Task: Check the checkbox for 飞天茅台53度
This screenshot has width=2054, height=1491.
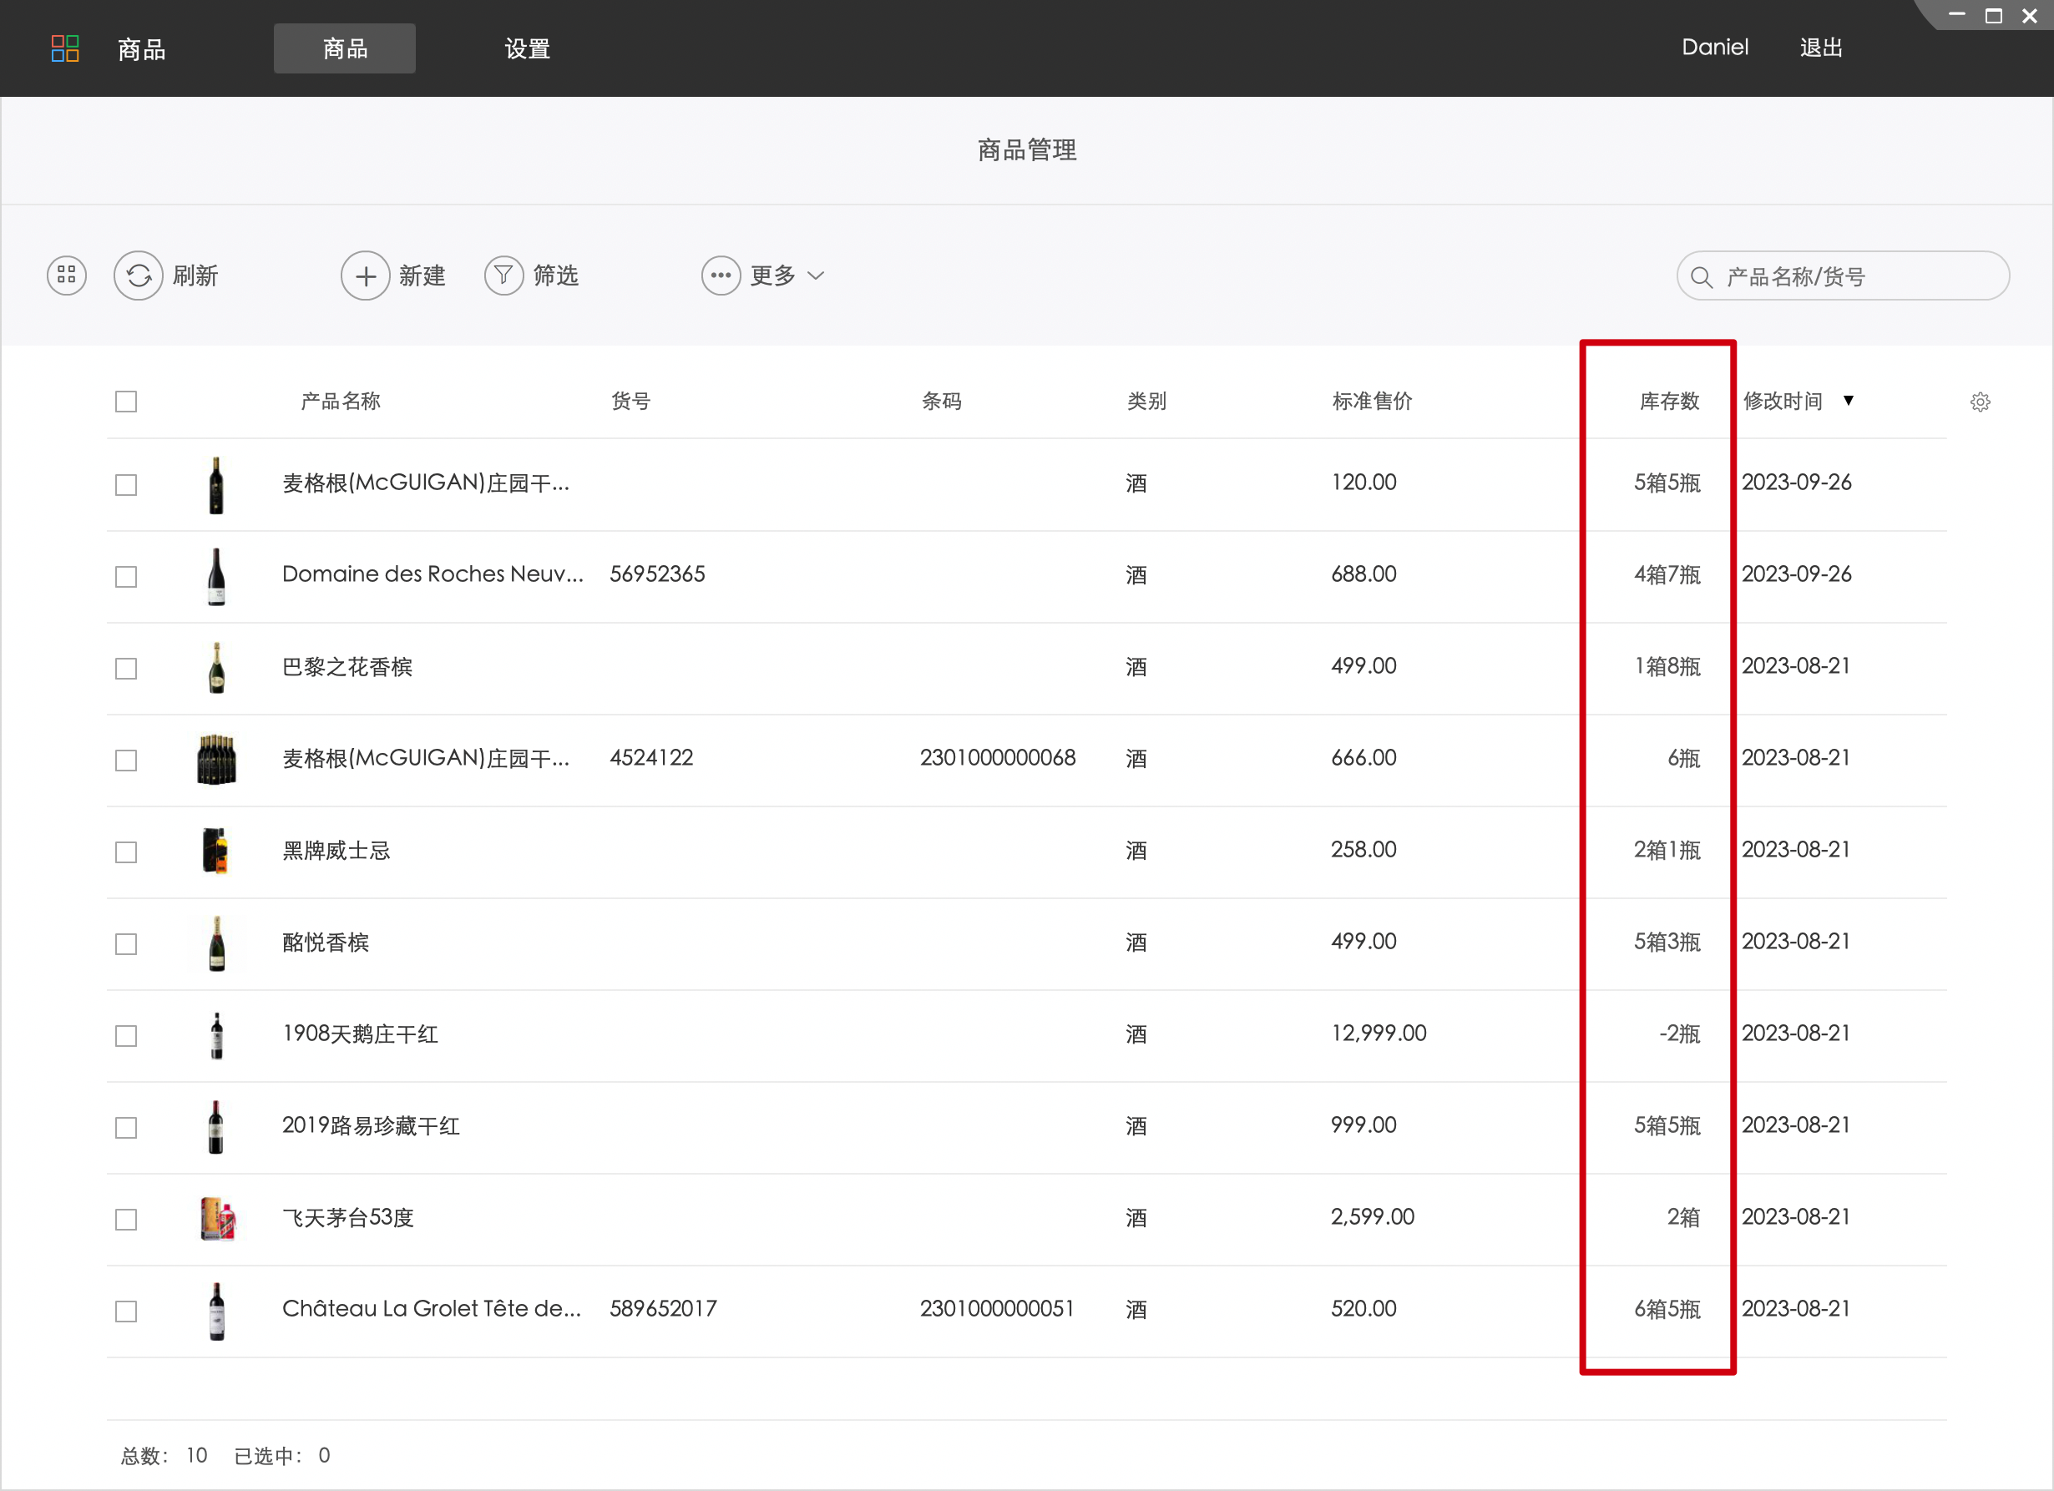Action: (x=126, y=1220)
